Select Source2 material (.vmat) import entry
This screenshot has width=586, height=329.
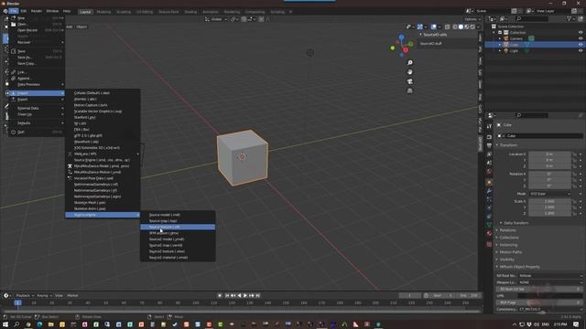(178, 258)
